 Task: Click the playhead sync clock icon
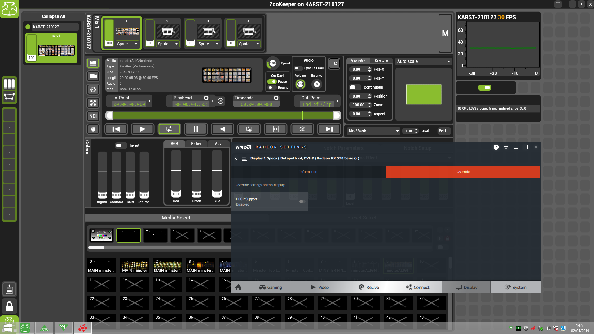click(220, 101)
